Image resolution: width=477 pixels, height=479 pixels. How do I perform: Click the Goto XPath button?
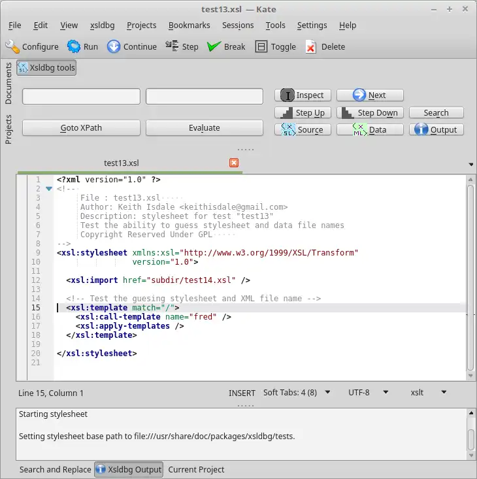pyautogui.click(x=81, y=128)
